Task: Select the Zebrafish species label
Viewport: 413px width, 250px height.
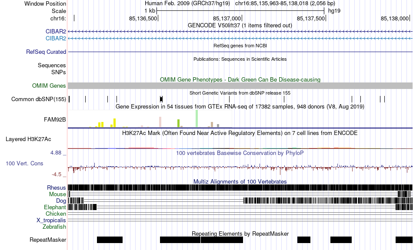Action: click(54, 227)
